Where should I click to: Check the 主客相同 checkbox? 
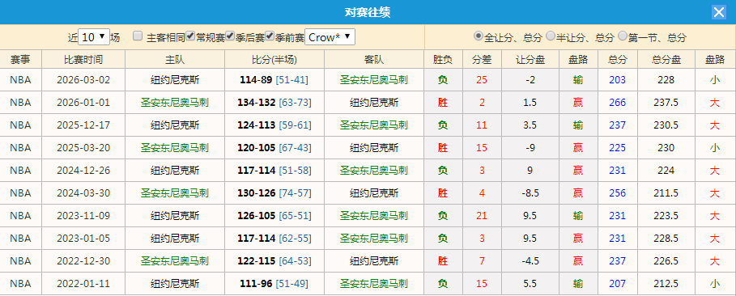pyautogui.click(x=138, y=36)
